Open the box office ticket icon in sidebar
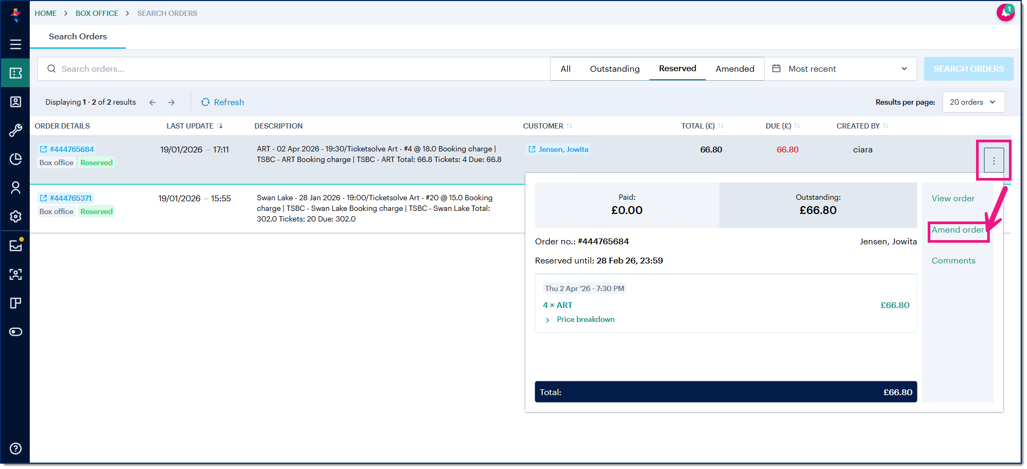 coord(15,73)
